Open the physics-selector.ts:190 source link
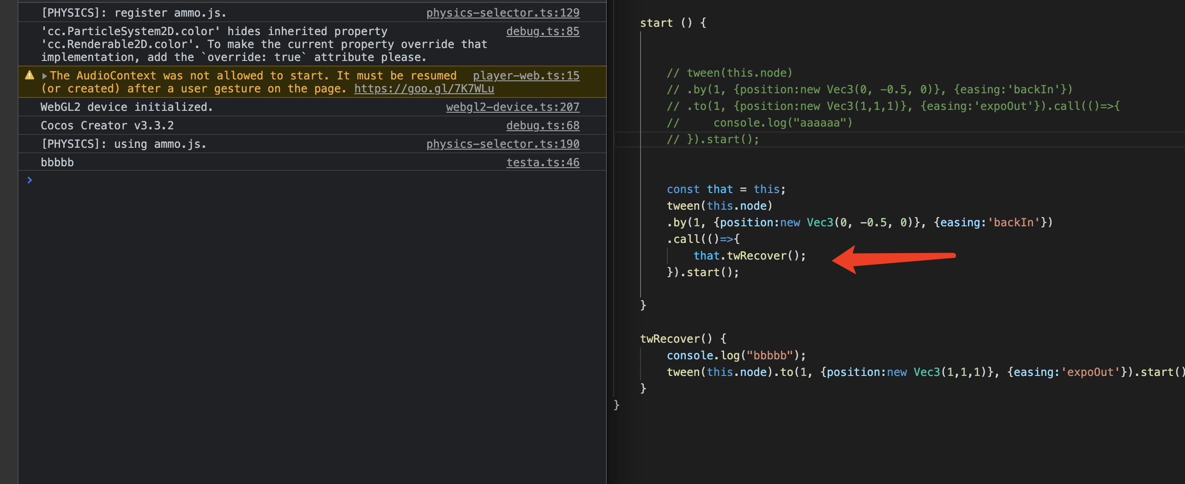 click(x=502, y=144)
